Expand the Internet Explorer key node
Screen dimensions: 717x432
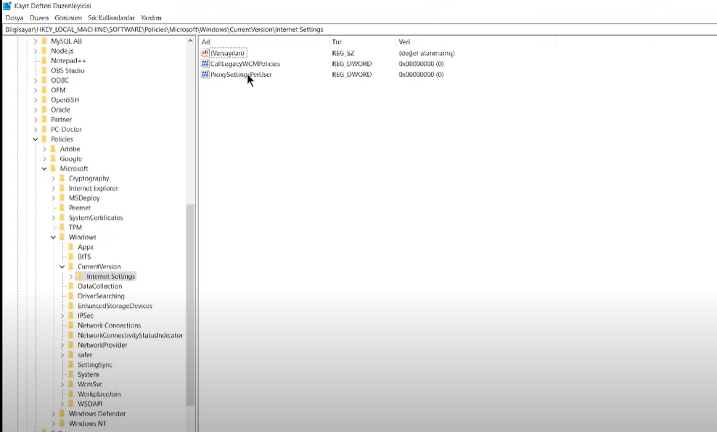53,188
